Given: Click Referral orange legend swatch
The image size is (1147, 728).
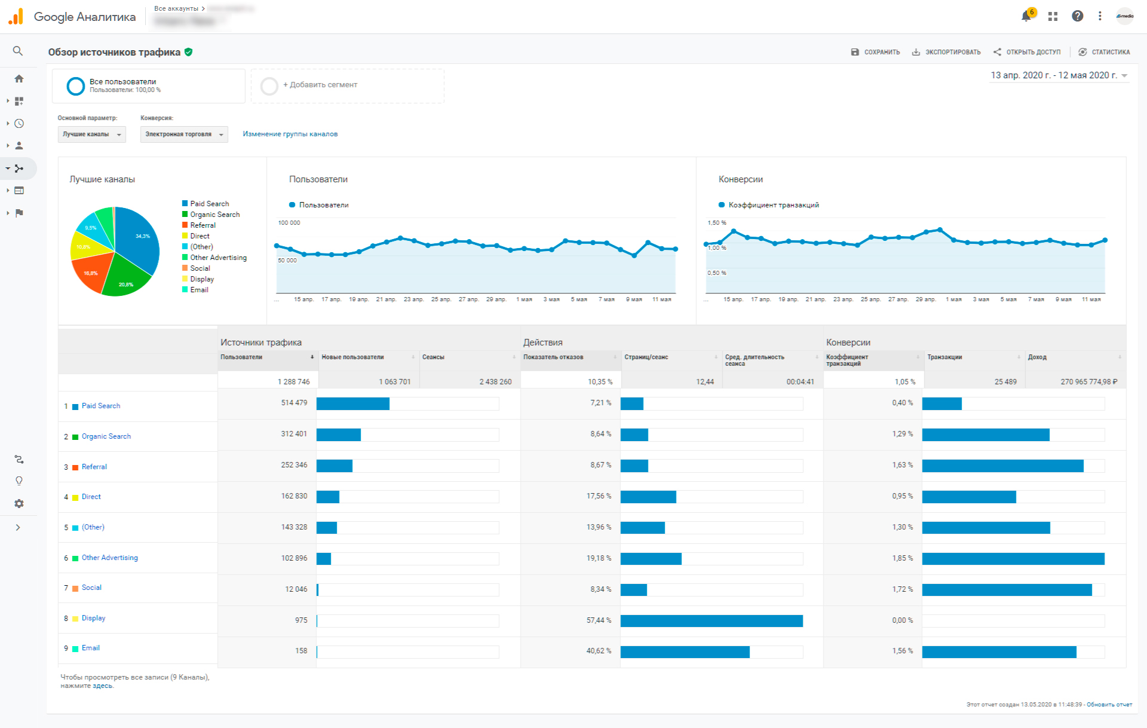Looking at the screenshot, I should [185, 225].
